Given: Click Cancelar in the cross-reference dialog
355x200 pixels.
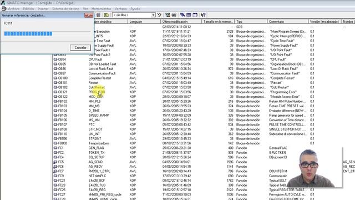Looking at the screenshot, I should pyautogui.click(x=80, y=48).
